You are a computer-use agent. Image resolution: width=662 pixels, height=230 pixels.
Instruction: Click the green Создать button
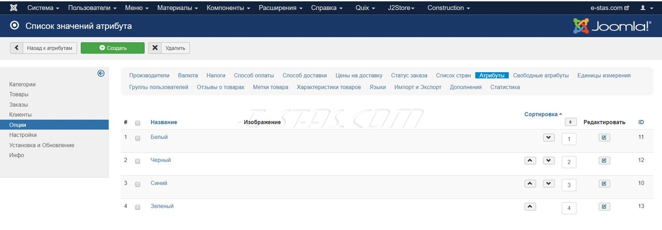113,48
